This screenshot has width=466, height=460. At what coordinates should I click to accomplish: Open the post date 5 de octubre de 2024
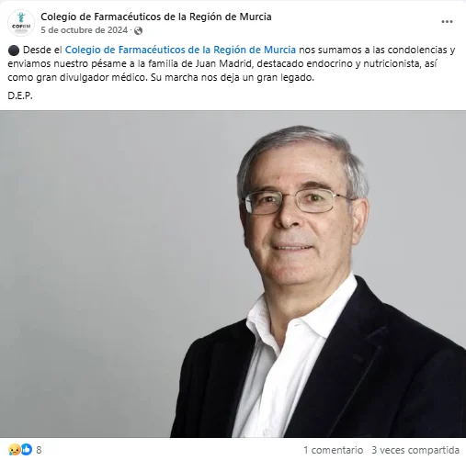85,30
